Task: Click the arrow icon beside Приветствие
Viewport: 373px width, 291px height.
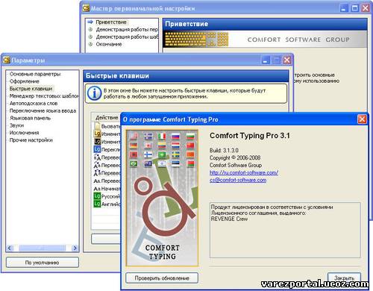Action: (x=90, y=22)
